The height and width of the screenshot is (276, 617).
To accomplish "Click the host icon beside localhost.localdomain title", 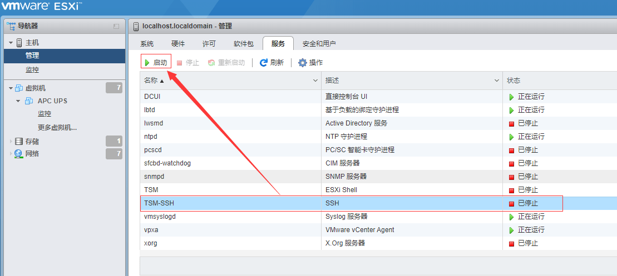I will pyautogui.click(x=136, y=26).
